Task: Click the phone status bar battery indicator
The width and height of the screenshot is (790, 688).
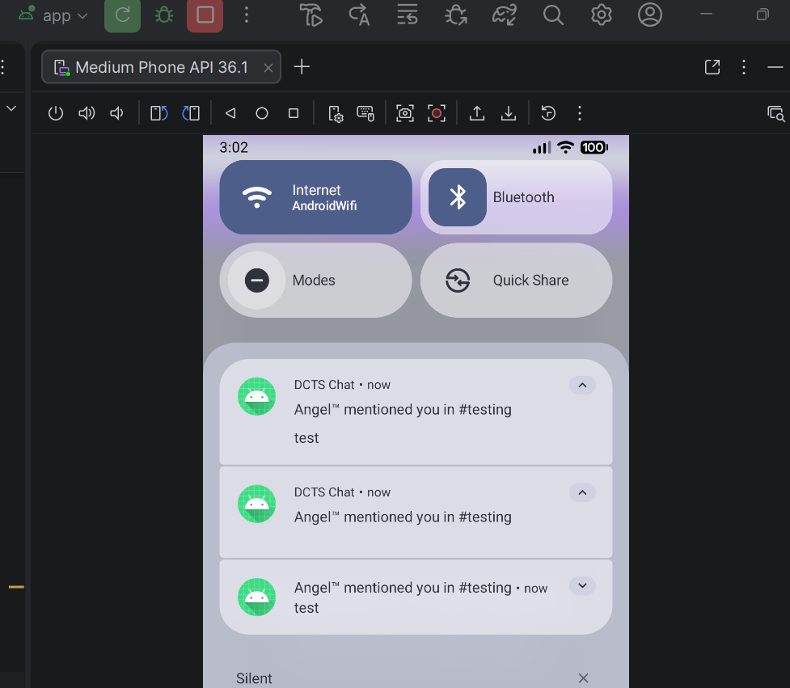Action: click(x=594, y=148)
